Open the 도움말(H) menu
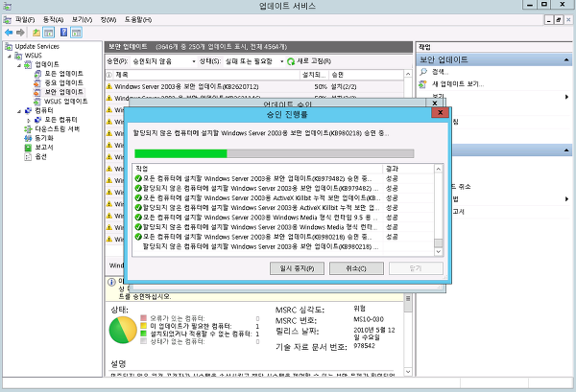 pyautogui.click(x=138, y=20)
